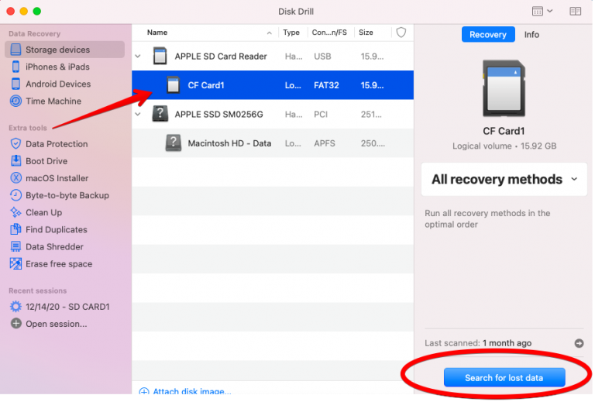Select APPLE SSD SM0256G row name
The height and width of the screenshot is (402, 595).
pyautogui.click(x=219, y=114)
